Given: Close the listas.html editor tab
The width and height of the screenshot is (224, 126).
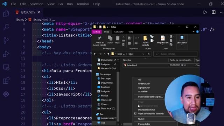Looking at the screenshot, I should coord(39,13).
